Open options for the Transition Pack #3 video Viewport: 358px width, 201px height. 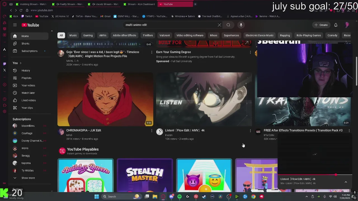point(349,131)
